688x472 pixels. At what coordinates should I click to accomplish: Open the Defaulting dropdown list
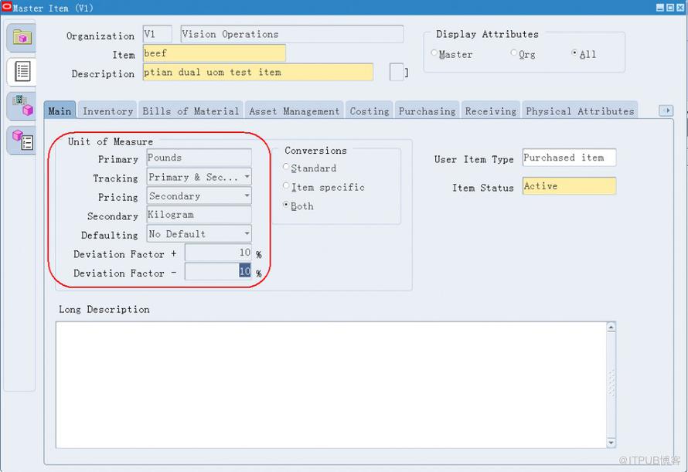(x=247, y=234)
